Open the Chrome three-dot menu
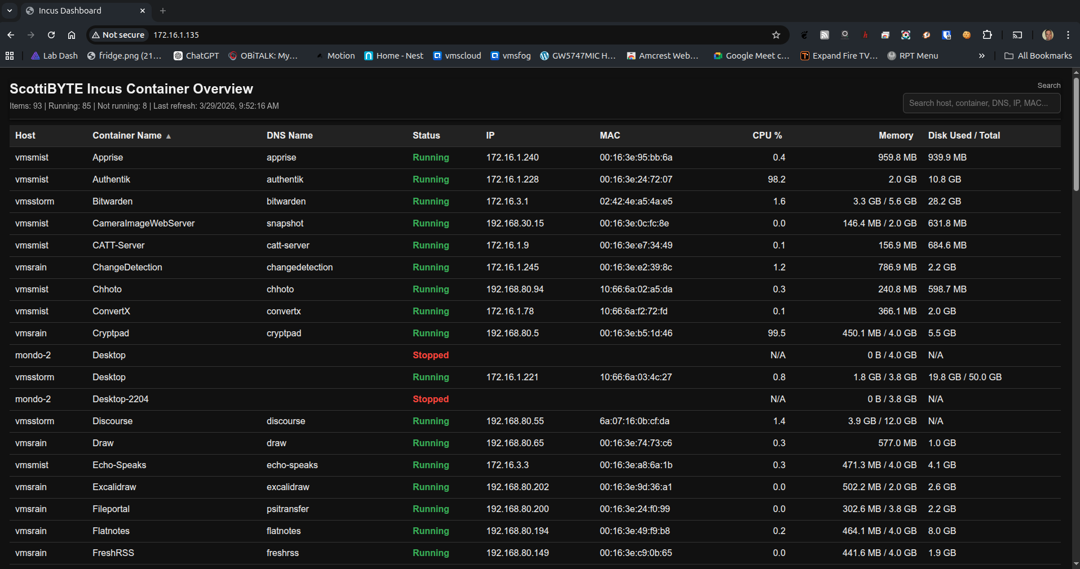1080x569 pixels. 1068,35
